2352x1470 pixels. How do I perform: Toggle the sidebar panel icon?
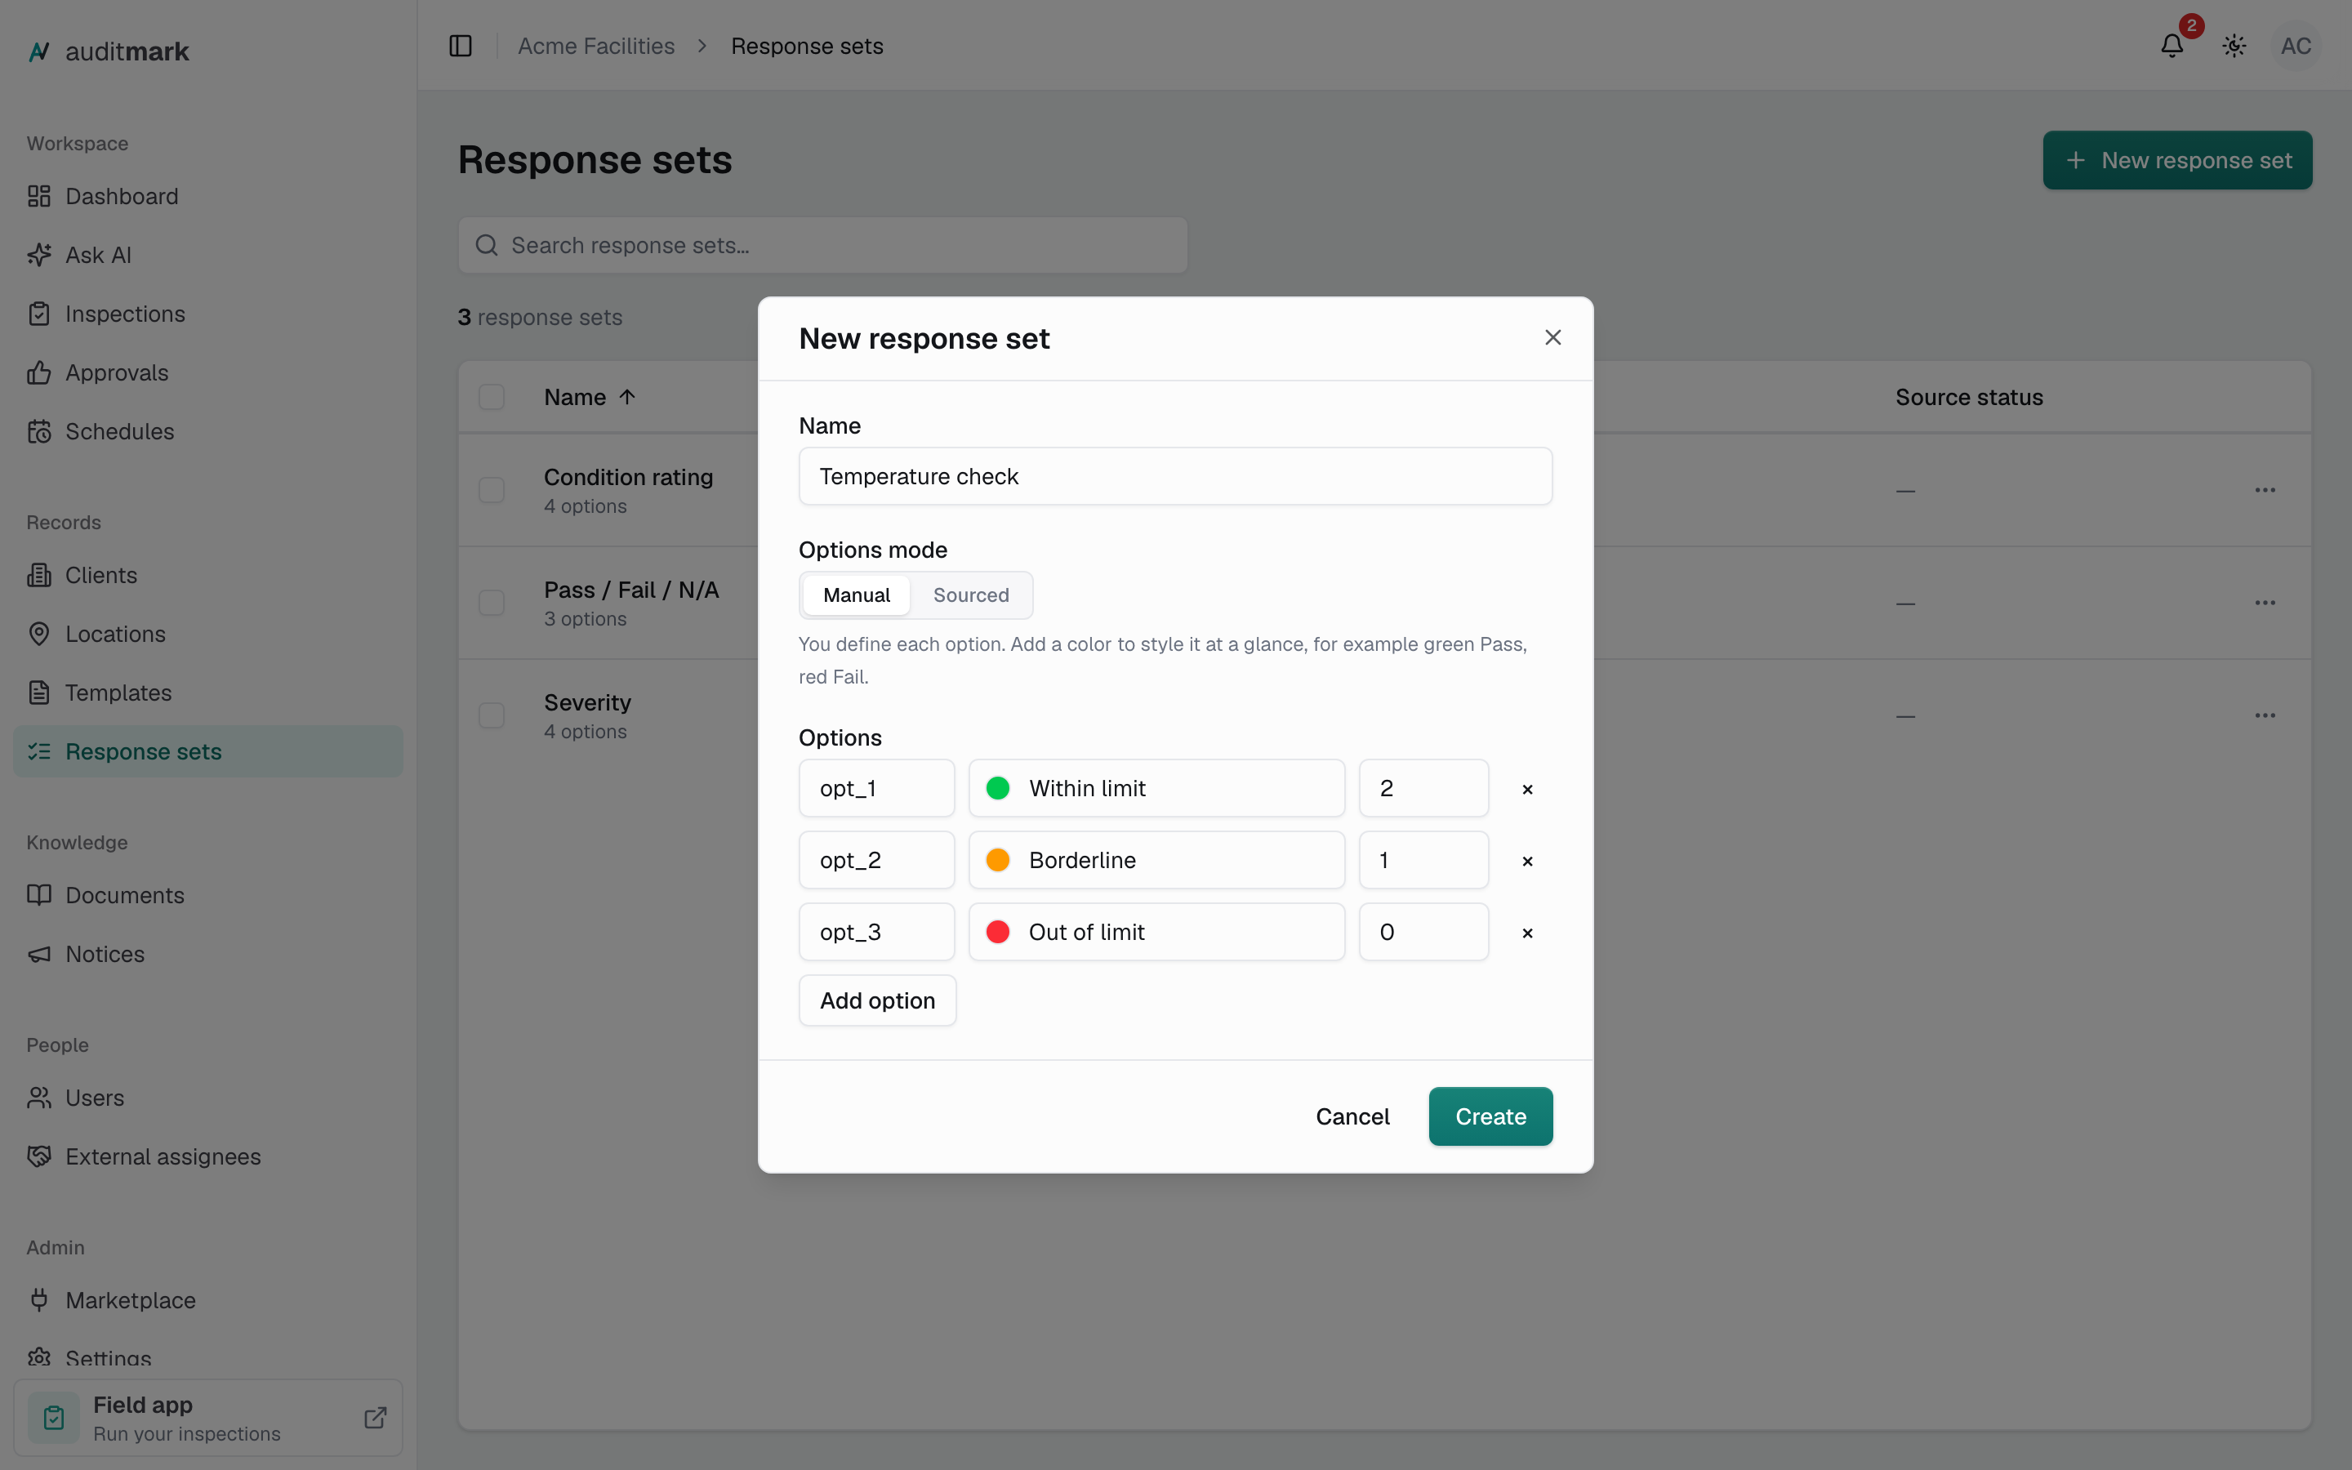point(461,46)
